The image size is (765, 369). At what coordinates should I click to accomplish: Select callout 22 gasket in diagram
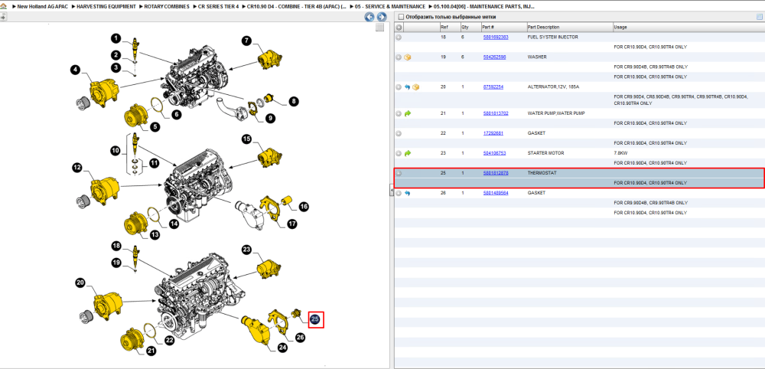coord(169,340)
